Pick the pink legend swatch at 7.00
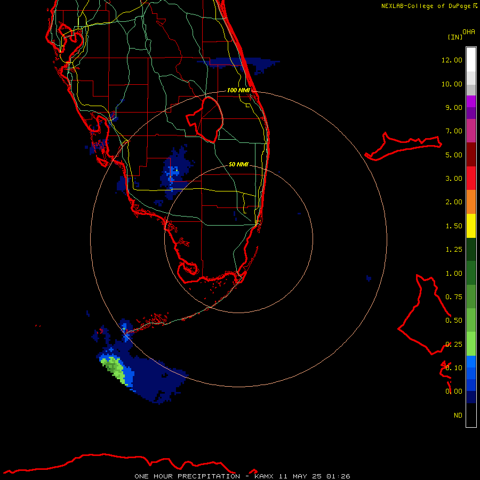480x480 pixels. [471, 131]
